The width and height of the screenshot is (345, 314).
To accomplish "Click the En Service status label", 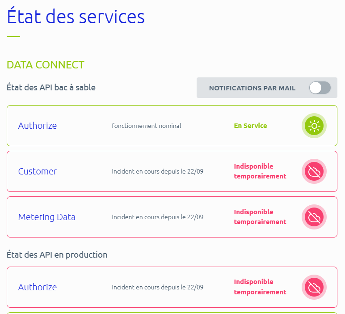I will click(x=250, y=126).
